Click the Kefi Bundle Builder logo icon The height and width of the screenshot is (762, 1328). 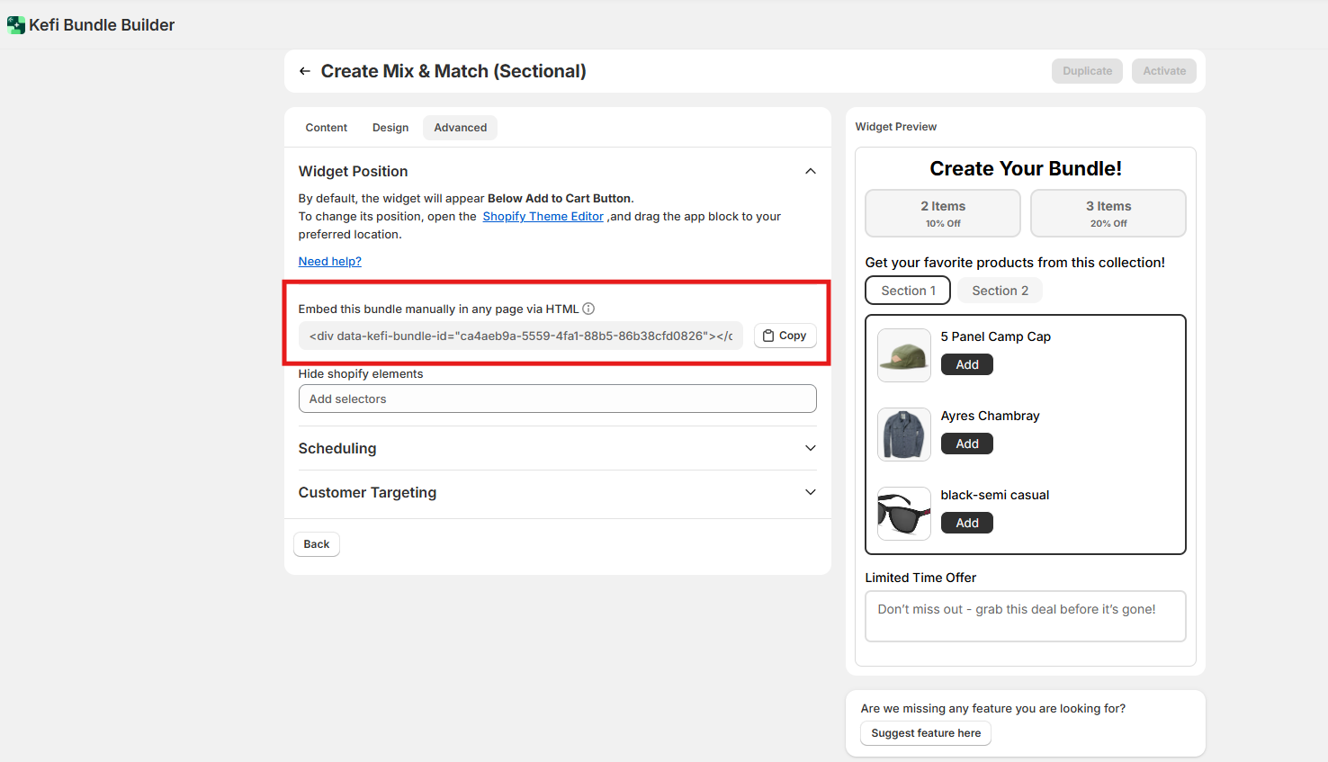pos(15,25)
